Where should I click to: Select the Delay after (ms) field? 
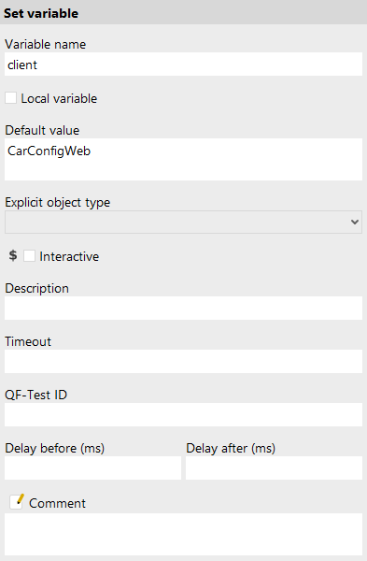click(275, 468)
